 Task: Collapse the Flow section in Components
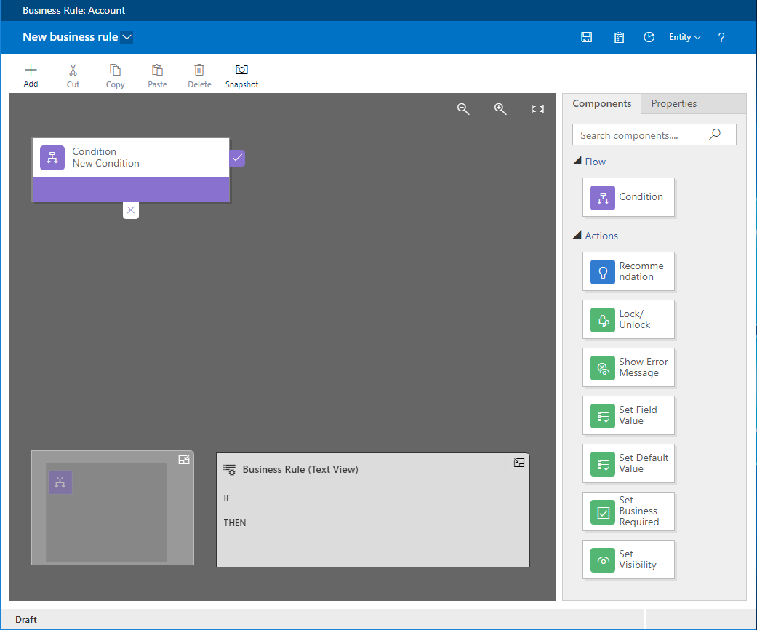[x=577, y=162]
